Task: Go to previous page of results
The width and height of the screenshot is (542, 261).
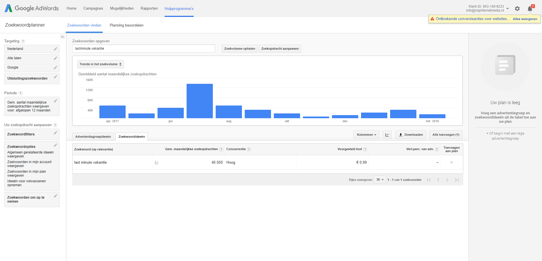Action: tap(438, 180)
